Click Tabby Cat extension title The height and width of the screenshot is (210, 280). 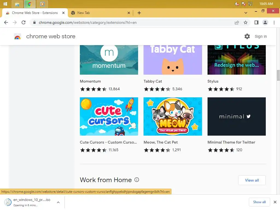153,81
